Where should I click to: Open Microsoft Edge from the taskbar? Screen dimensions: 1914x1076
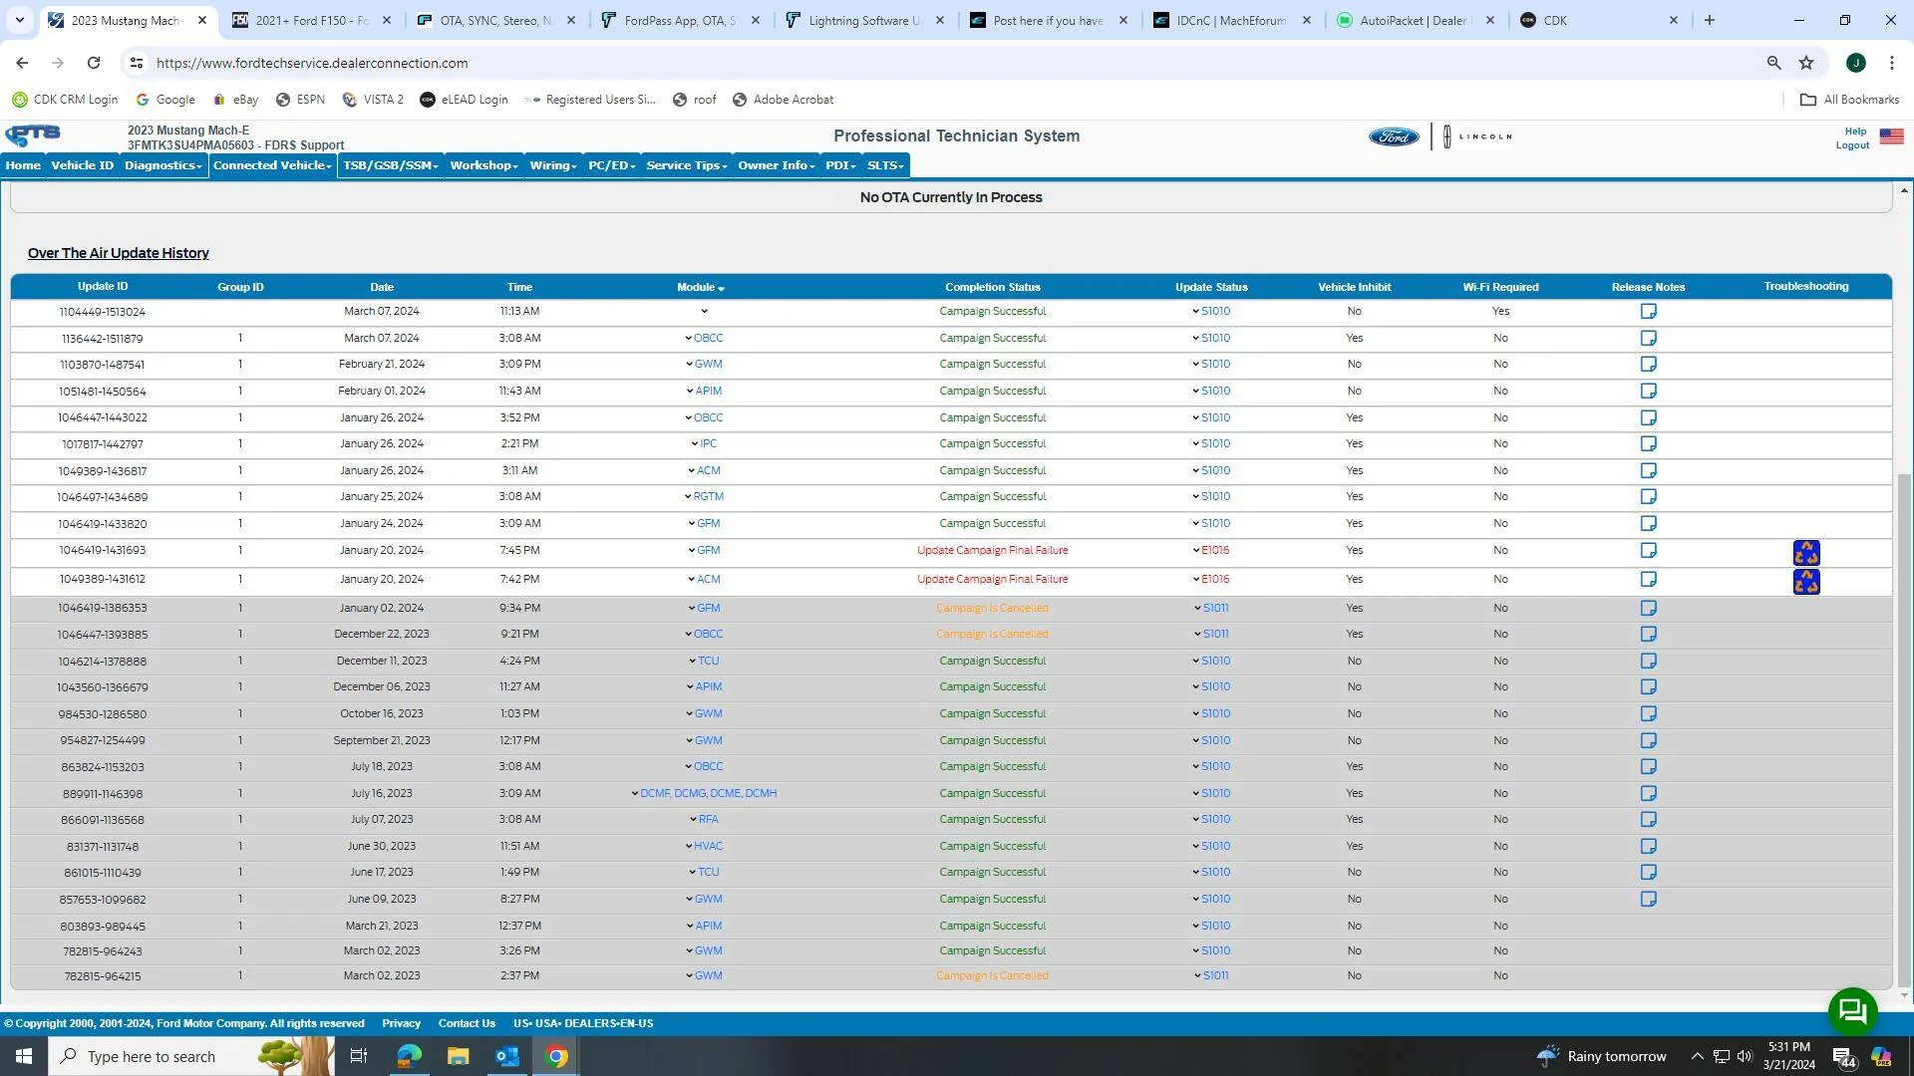pyautogui.click(x=409, y=1056)
